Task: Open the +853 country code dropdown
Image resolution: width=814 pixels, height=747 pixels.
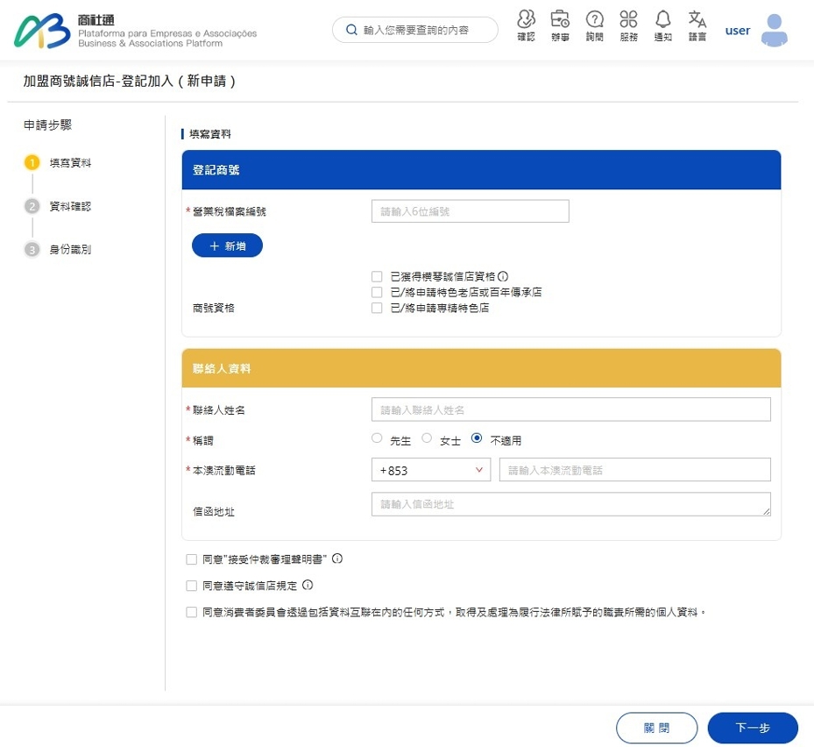Action: tap(430, 469)
